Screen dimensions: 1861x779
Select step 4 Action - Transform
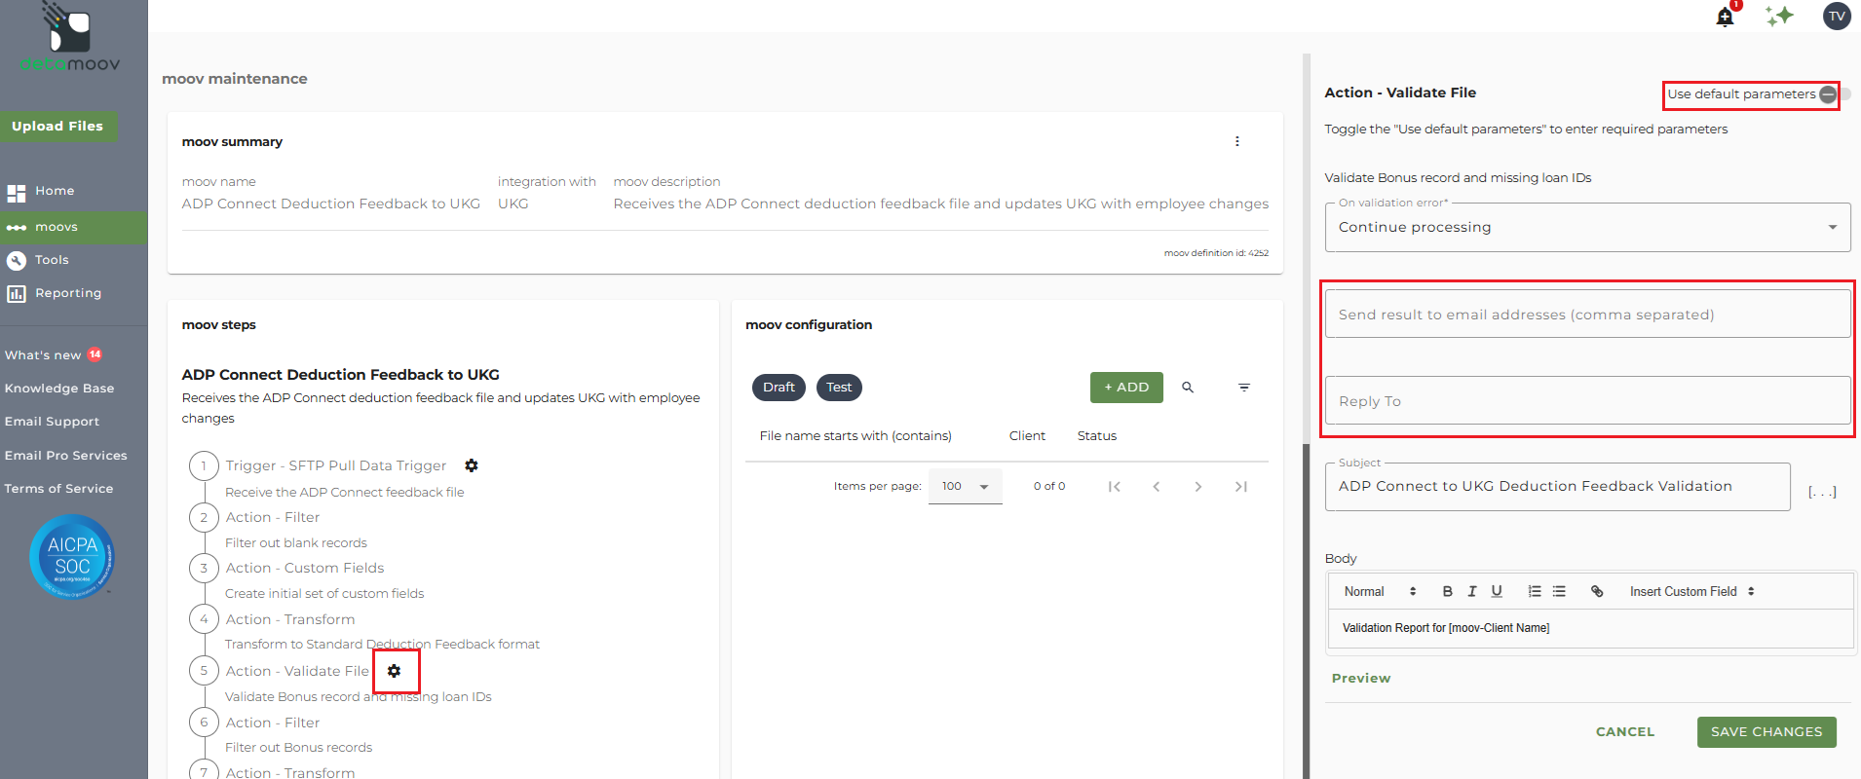coord(290,619)
